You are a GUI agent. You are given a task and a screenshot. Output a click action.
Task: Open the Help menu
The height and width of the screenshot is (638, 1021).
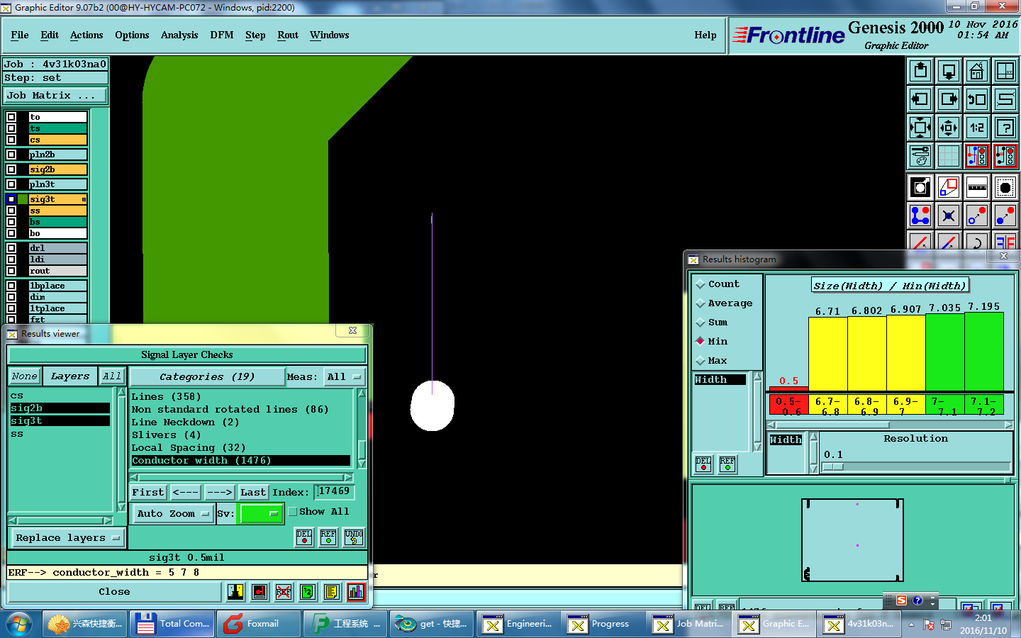pyautogui.click(x=705, y=35)
